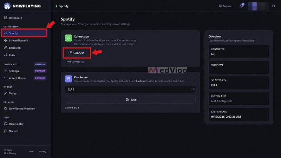Select Spotify in Connections sidebar
The image size is (281, 158).
point(24,33)
